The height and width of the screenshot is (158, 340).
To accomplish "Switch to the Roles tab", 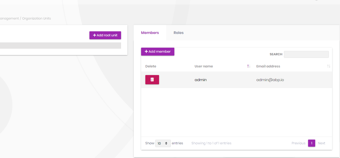I will click(179, 33).
